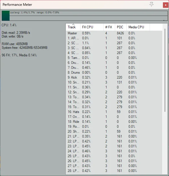Select the '24: LP...' track row
Screen dimensions: 169x176
click(114, 151)
